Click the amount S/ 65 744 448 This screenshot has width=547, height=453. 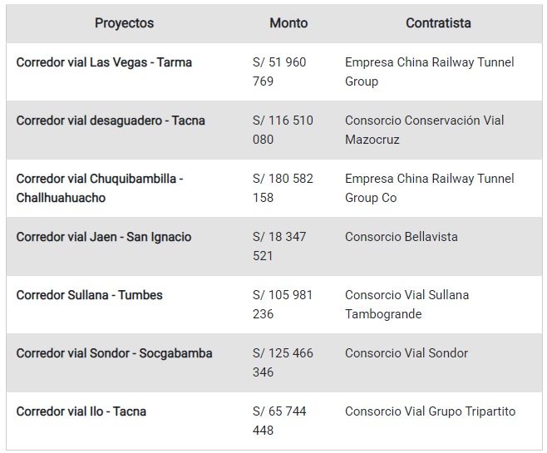pyautogui.click(x=279, y=421)
